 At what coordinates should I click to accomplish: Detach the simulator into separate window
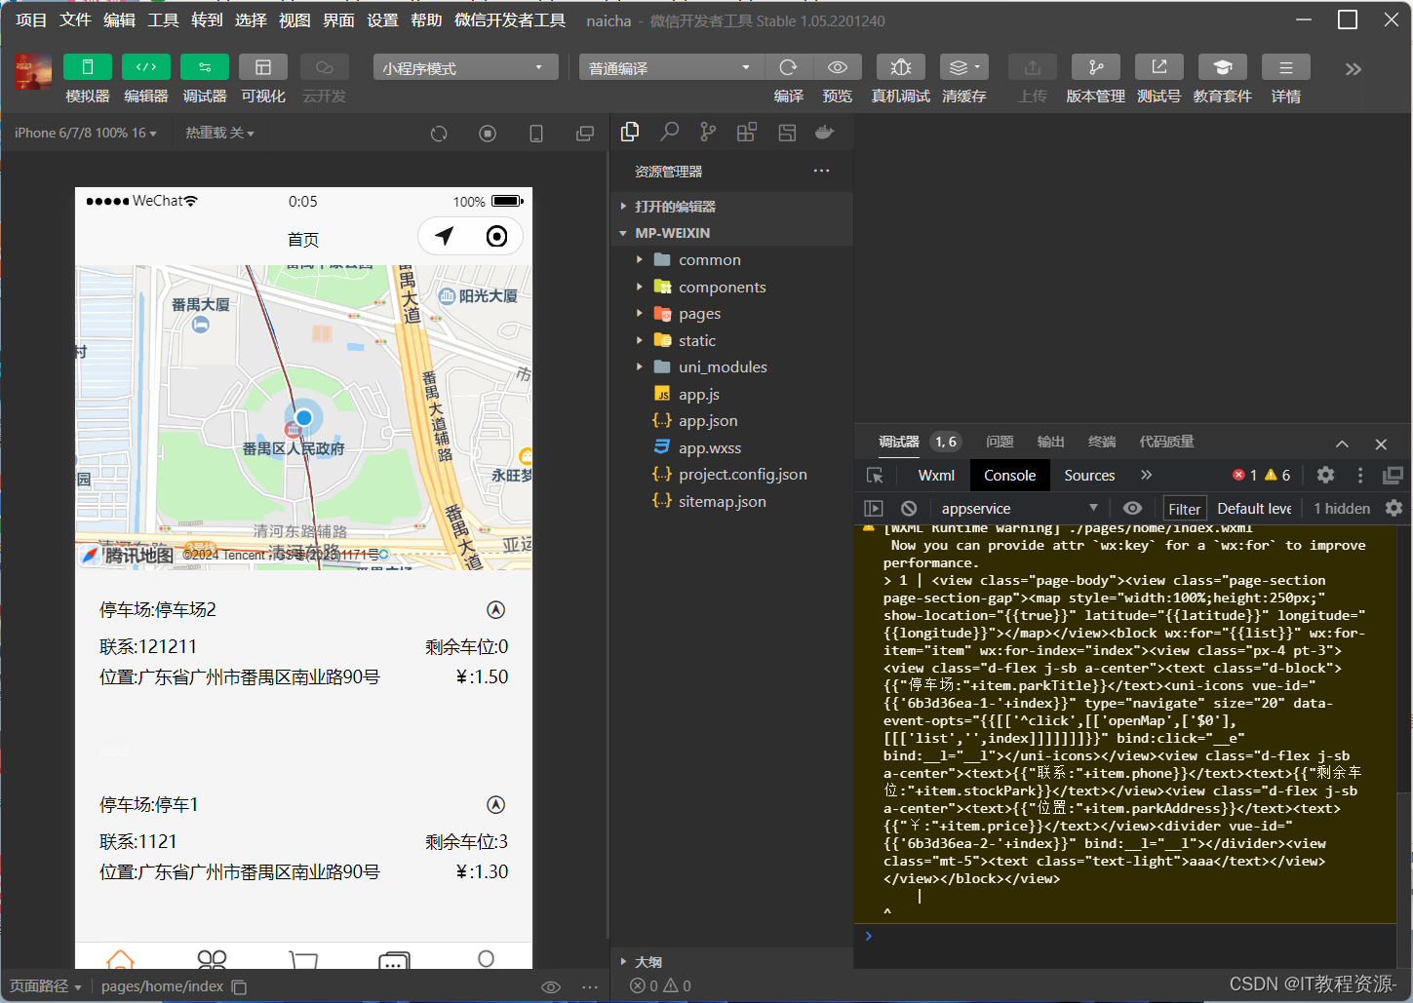(585, 134)
